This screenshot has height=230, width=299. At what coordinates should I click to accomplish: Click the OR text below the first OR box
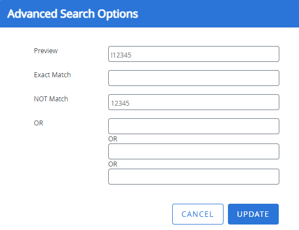click(113, 139)
